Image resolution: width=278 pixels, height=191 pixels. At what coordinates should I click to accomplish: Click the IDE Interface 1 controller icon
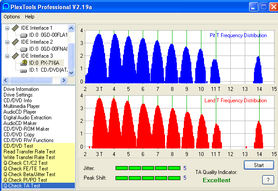pyautogui.click(x=15, y=28)
